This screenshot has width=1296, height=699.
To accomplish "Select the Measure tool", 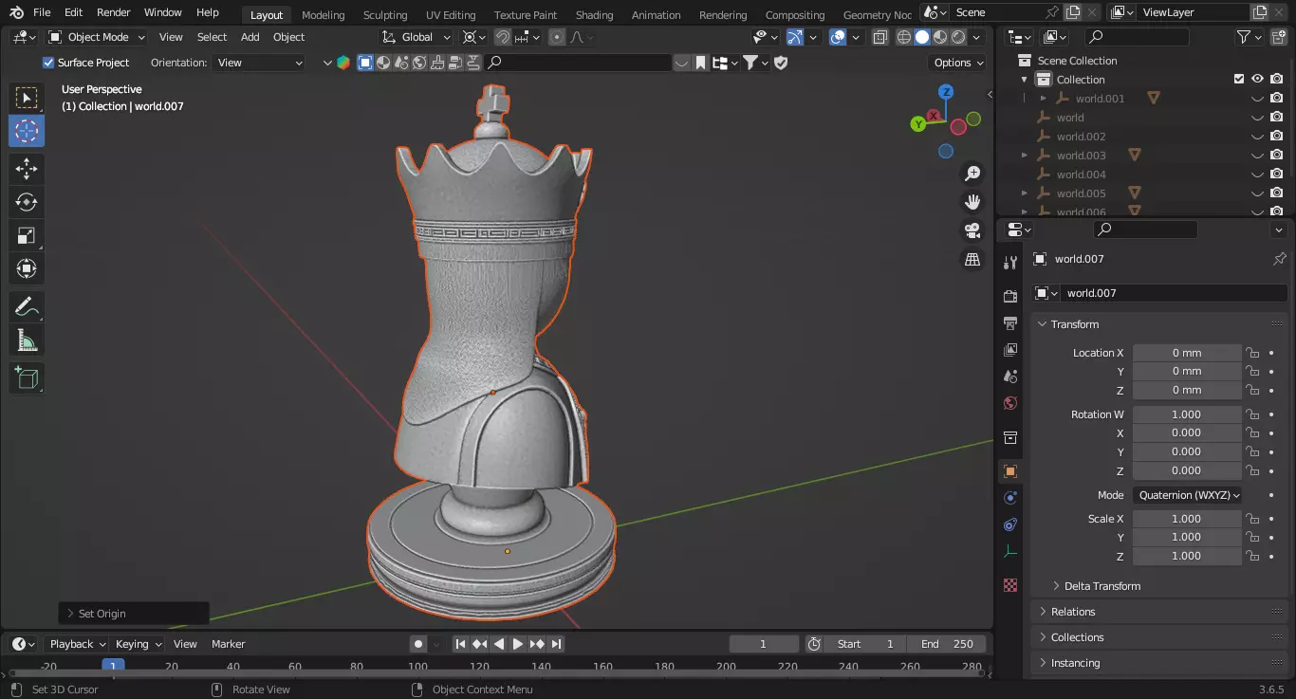I will [27, 340].
